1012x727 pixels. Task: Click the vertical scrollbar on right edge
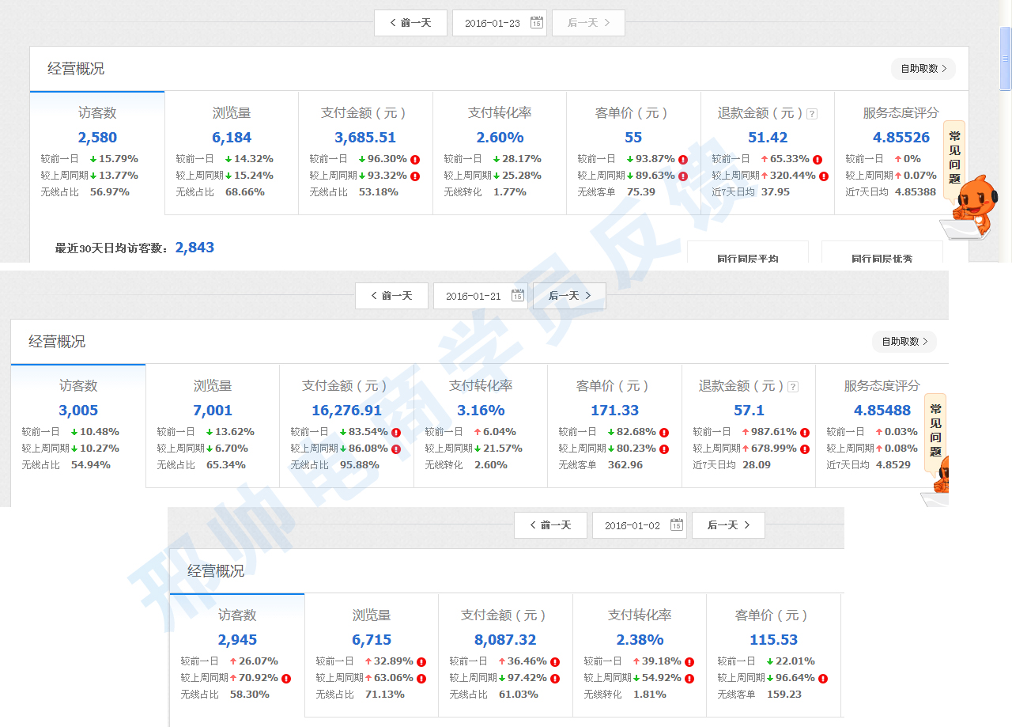click(1005, 59)
